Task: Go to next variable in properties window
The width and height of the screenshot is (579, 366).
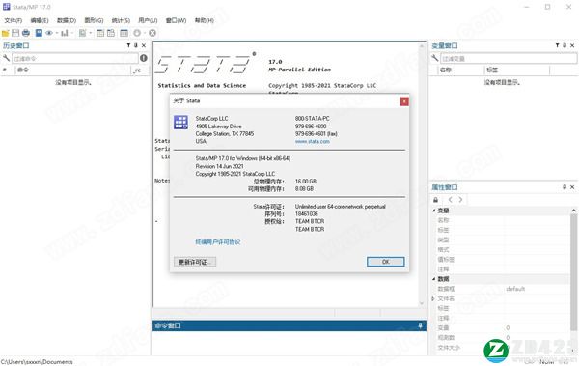Action: [460, 200]
